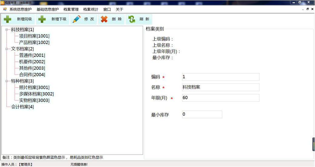Click the 最小库存 input field
The image size is (315, 167).
click(x=202, y=114)
